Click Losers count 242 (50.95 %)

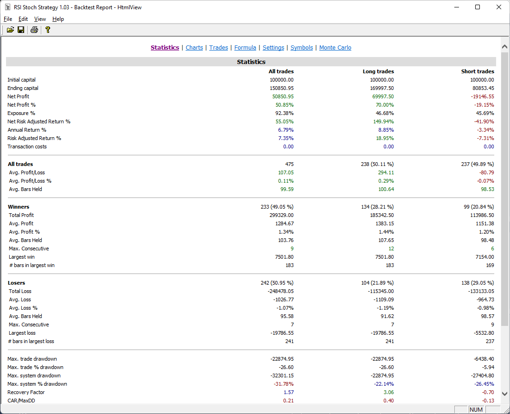277,283
